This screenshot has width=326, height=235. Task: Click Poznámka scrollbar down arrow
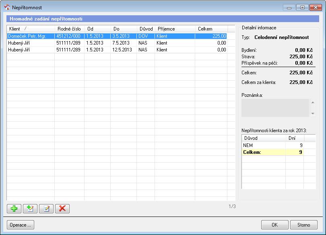pyautogui.click(x=313, y=113)
